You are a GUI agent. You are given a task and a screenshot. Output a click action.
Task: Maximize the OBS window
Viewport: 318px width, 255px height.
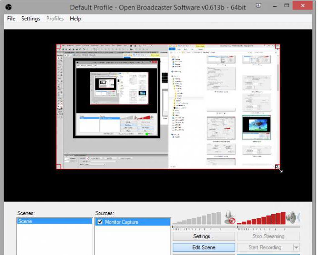click(x=287, y=5)
